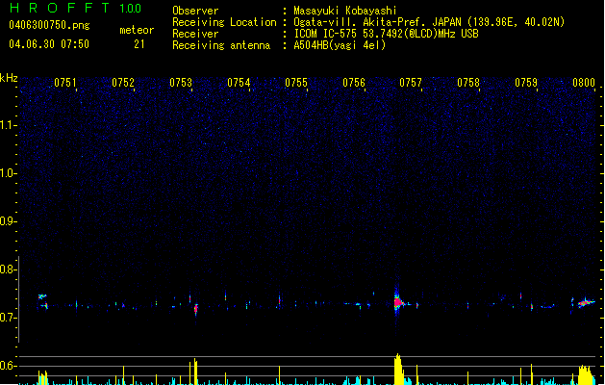Click the Observer label

tap(195, 11)
